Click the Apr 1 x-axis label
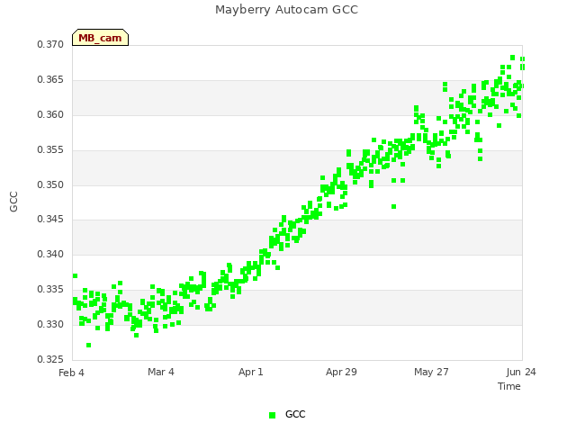The width and height of the screenshot is (576, 432). pyautogui.click(x=251, y=372)
